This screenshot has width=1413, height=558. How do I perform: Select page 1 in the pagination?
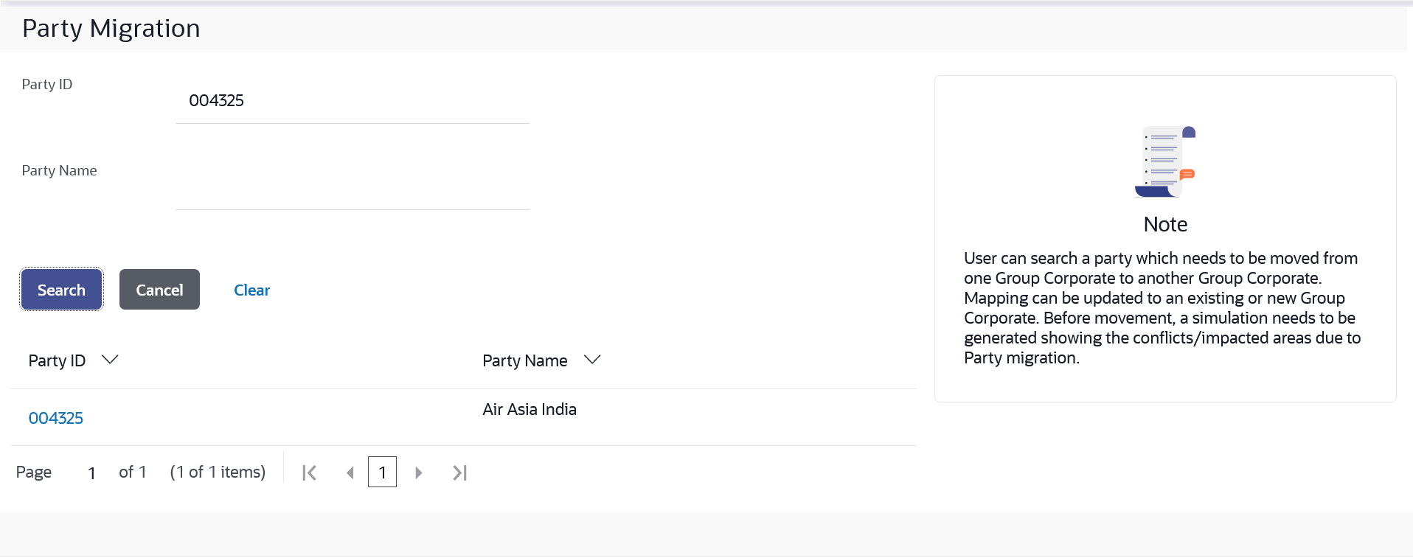[x=382, y=472]
